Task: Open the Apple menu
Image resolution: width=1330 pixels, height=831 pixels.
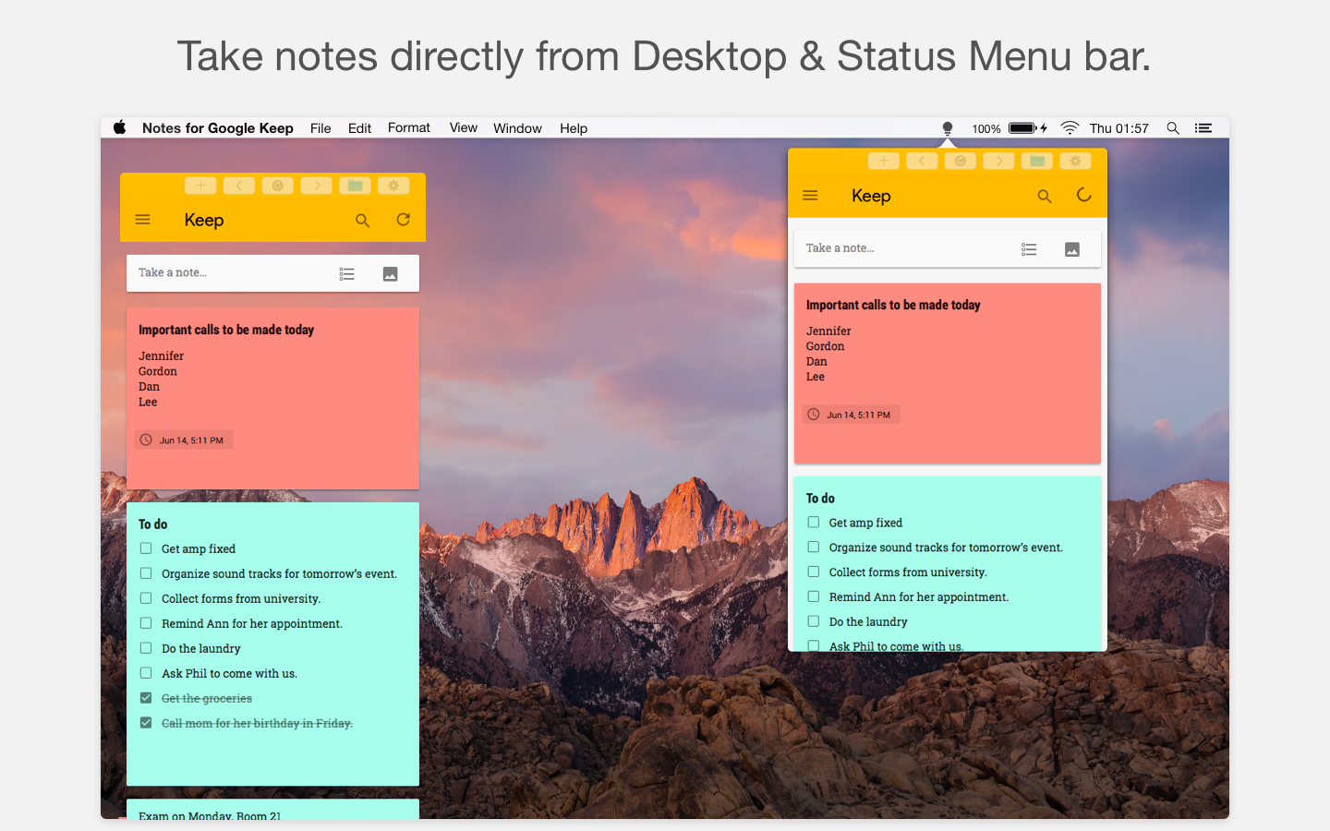Action: [120, 127]
